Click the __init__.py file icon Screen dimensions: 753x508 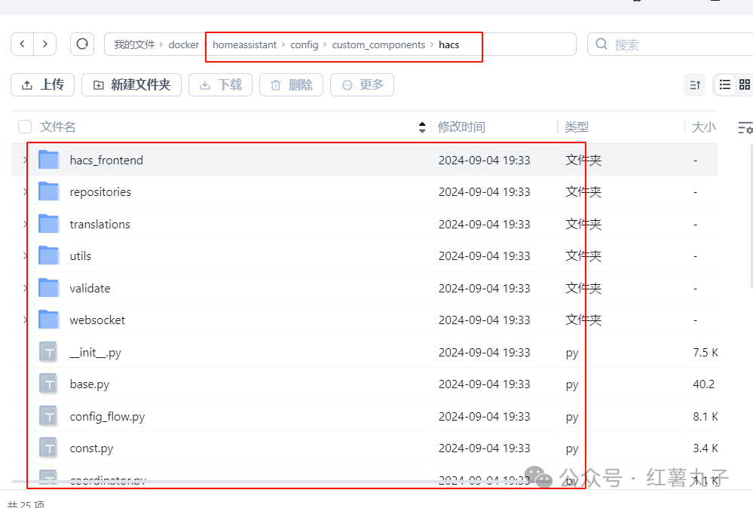pos(48,353)
